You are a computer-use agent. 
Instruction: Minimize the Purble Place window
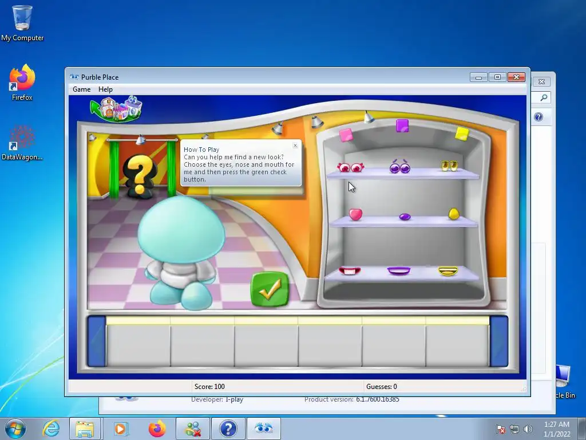point(478,77)
